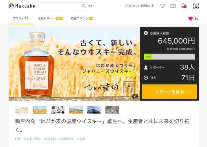Open user profile avatar
Screen dimensions: 207x147
tap(196, 6)
